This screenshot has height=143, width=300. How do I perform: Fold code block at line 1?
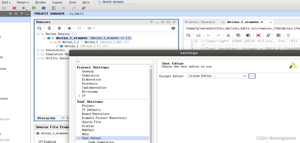click(196, 41)
